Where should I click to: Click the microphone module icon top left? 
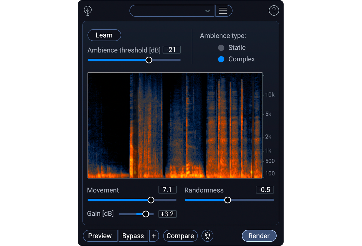tap(88, 11)
